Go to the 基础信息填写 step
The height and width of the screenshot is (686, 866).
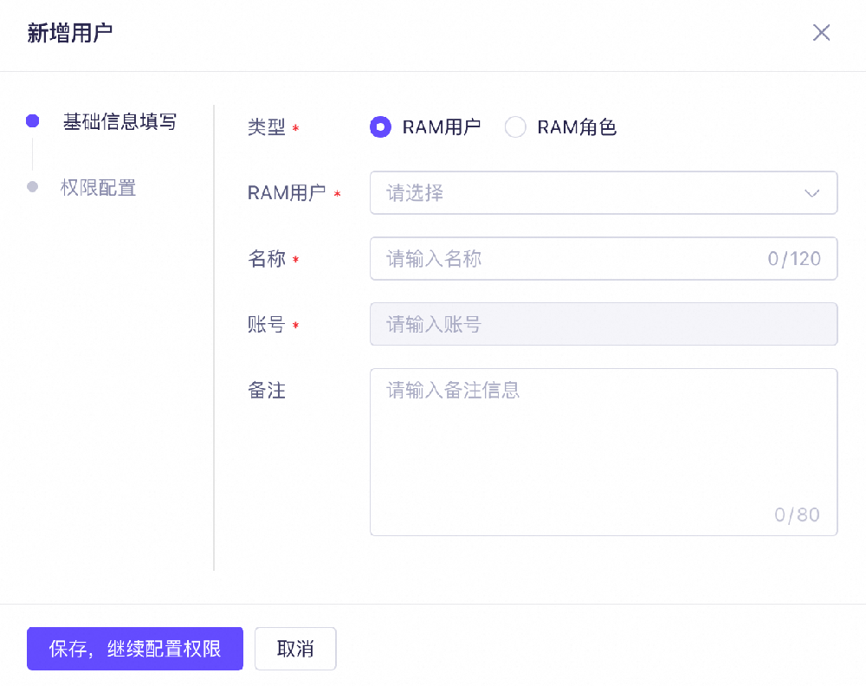120,121
